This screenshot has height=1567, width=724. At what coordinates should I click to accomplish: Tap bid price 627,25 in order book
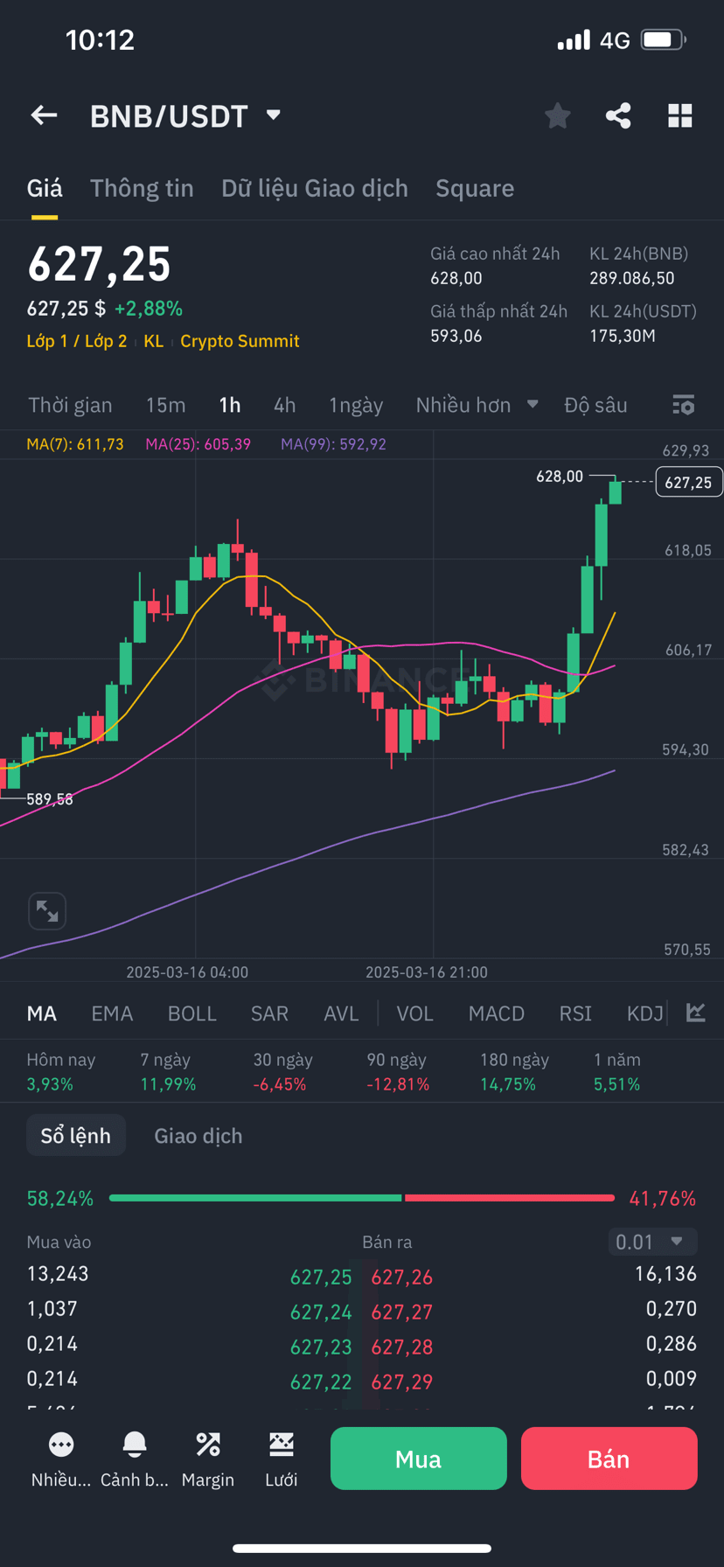click(321, 1277)
